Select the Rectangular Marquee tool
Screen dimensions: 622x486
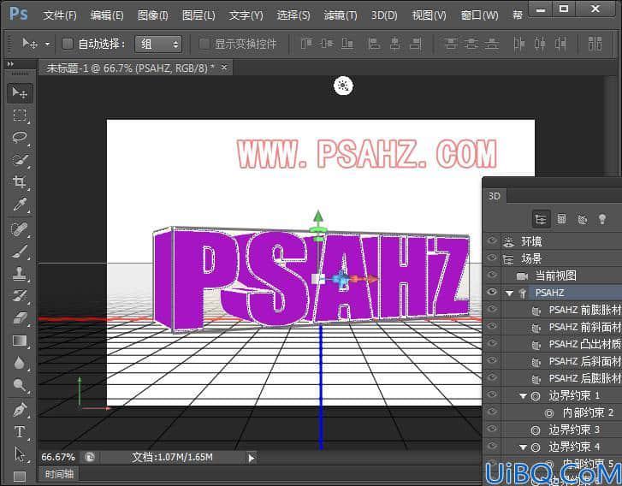20,116
